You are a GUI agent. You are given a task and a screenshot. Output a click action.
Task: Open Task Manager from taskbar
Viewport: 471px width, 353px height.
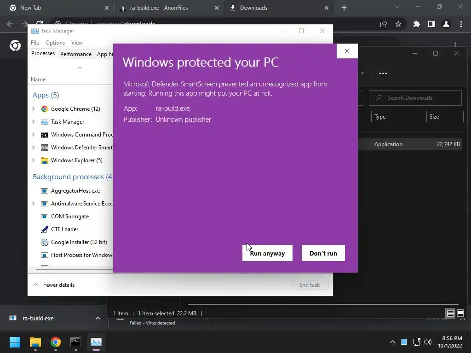coord(96,342)
